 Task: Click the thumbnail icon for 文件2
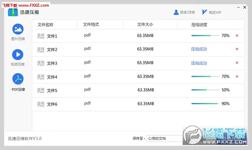pyautogui.click(x=41, y=50)
